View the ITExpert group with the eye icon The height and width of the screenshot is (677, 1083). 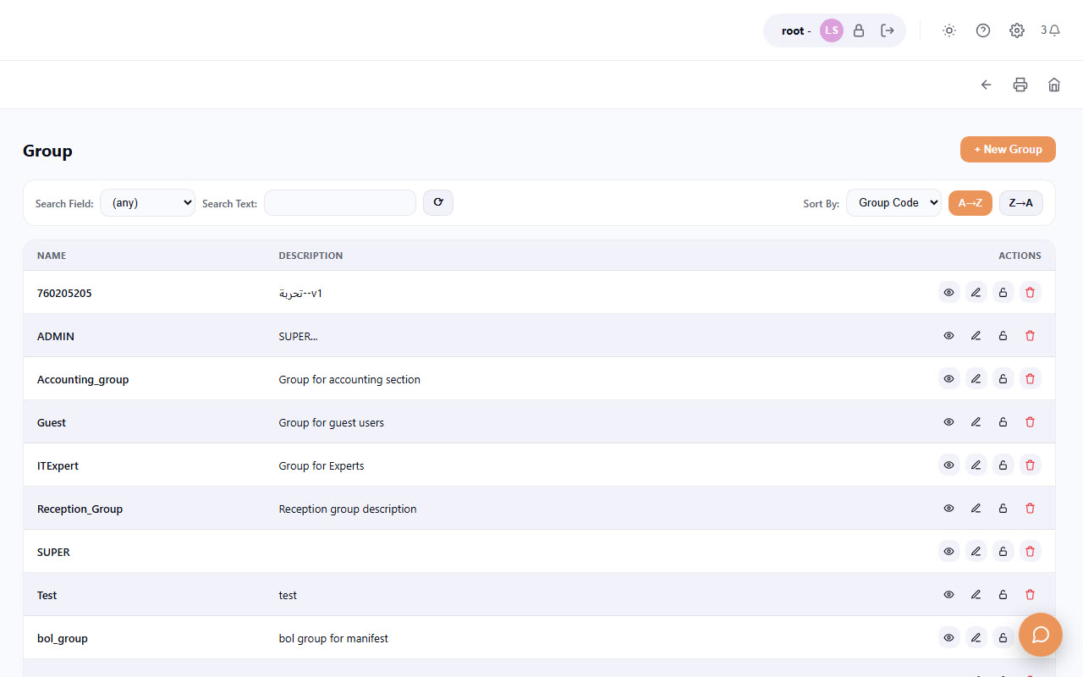pyautogui.click(x=949, y=465)
